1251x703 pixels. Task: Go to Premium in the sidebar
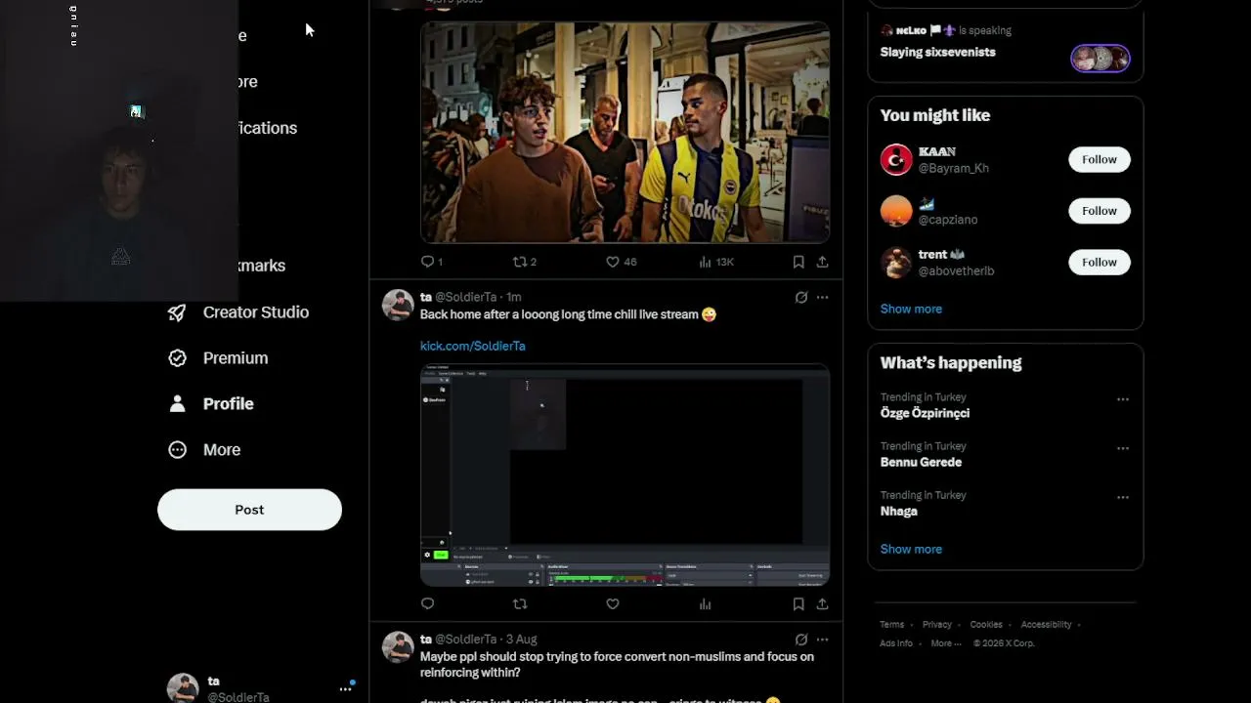(218, 358)
